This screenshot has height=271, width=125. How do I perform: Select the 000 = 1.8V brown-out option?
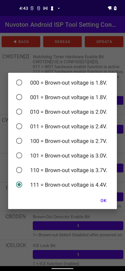pyautogui.click(x=62, y=83)
